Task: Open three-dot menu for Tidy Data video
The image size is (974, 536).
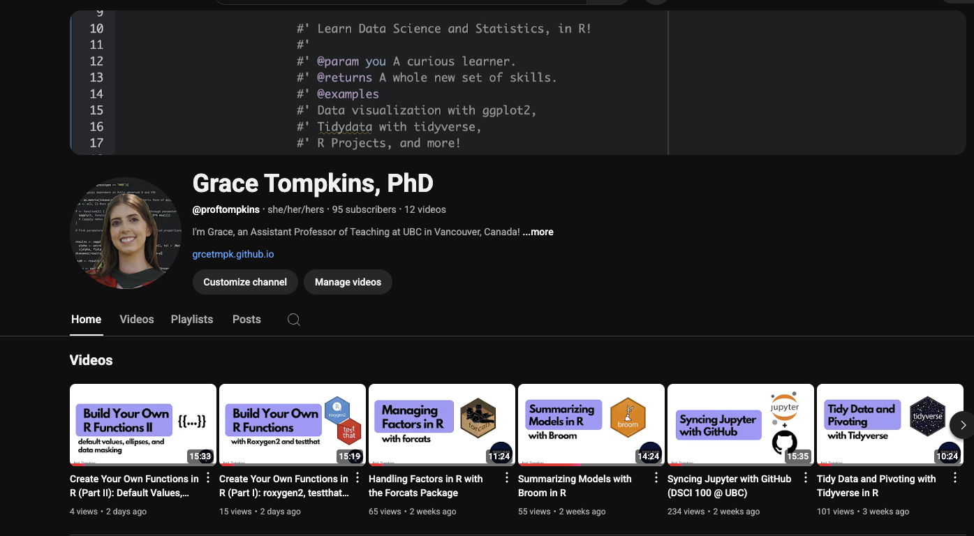Action: (954, 478)
